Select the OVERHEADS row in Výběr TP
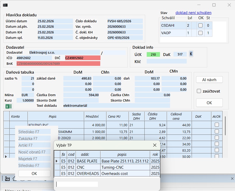Screen dimensions: 235x191 coord(114,173)
